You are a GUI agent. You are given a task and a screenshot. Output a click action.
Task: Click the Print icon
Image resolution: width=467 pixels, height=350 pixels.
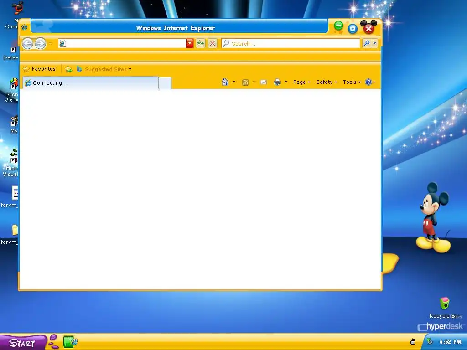point(277,82)
